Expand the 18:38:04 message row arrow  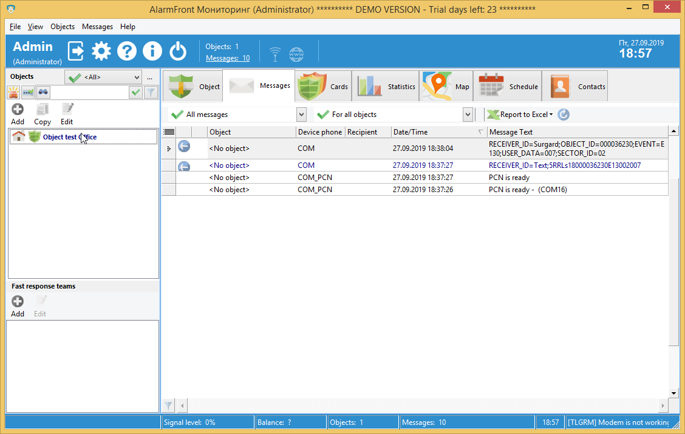click(169, 149)
